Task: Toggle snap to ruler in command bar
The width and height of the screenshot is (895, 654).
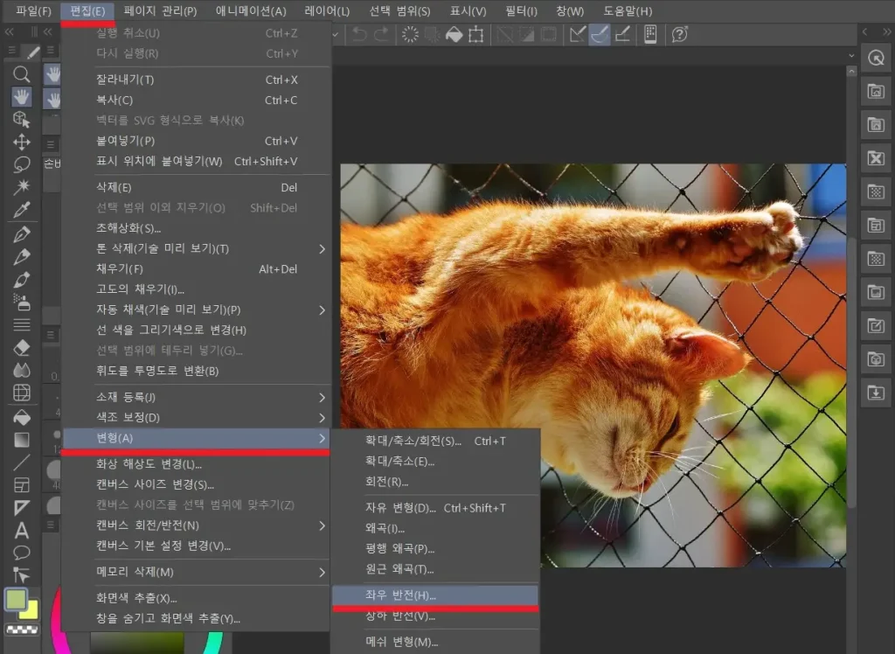Action: tap(577, 34)
